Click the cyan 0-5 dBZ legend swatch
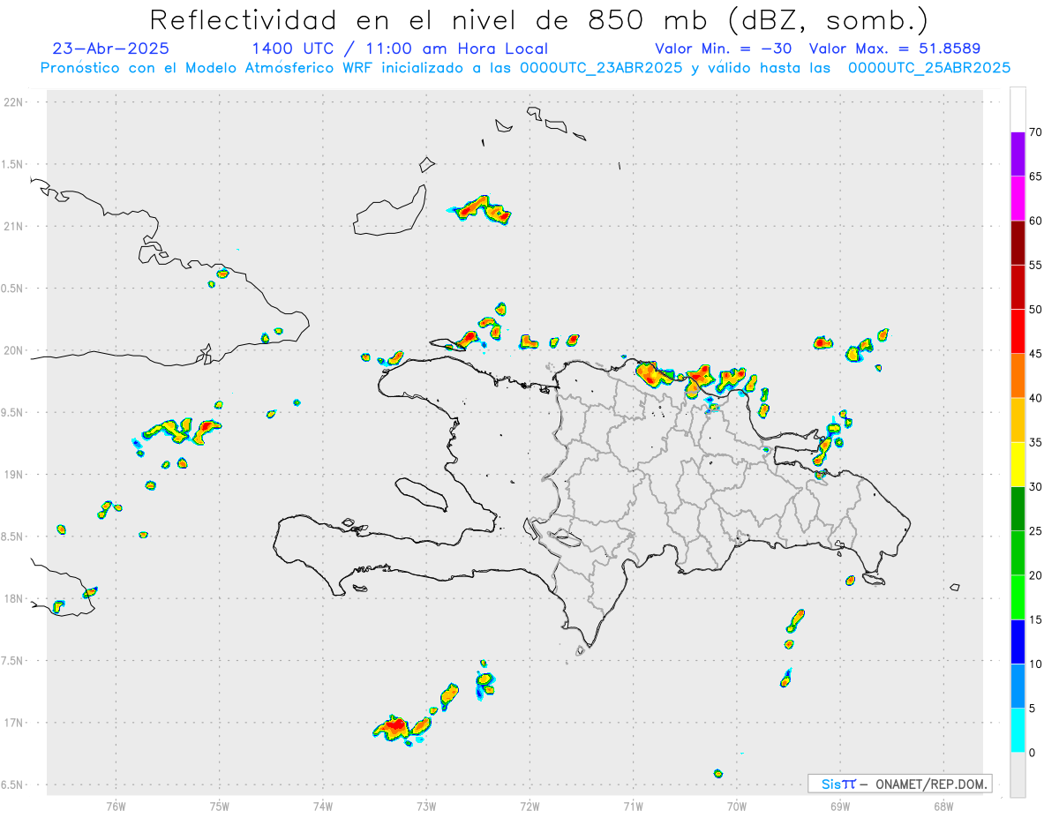 click(x=1018, y=731)
